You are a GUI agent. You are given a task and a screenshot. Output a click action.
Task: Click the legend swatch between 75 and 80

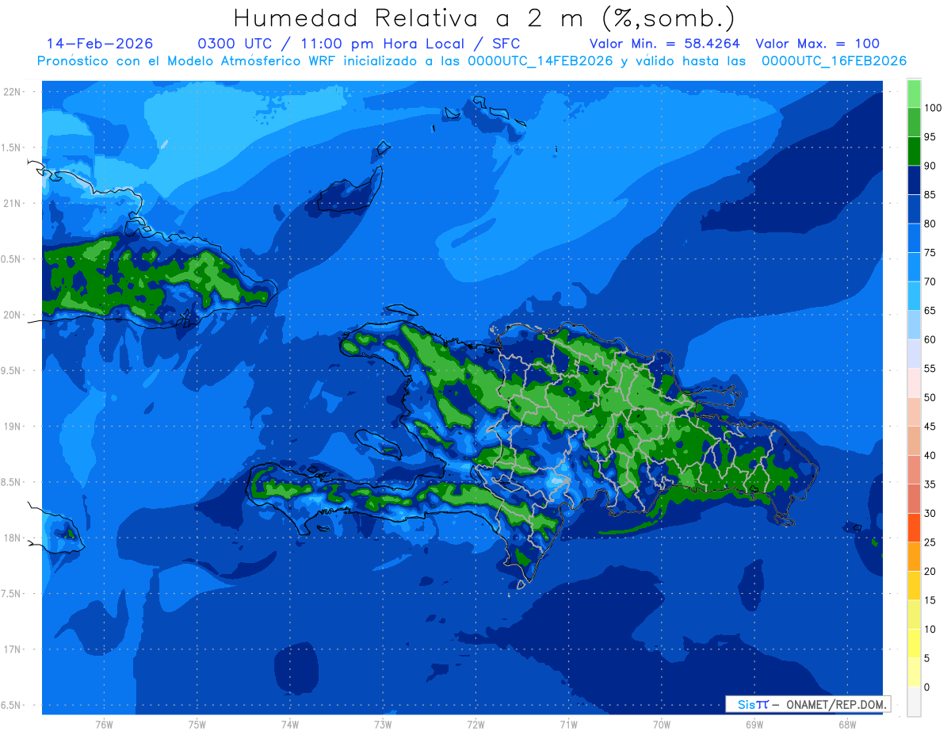click(x=914, y=238)
